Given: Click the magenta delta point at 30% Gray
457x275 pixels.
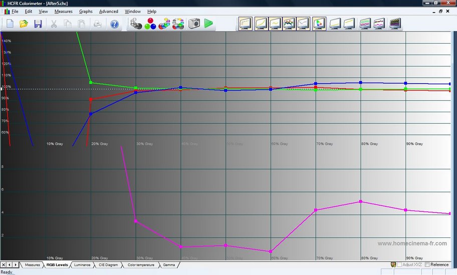Looking at the screenshot, I should click(136, 221).
